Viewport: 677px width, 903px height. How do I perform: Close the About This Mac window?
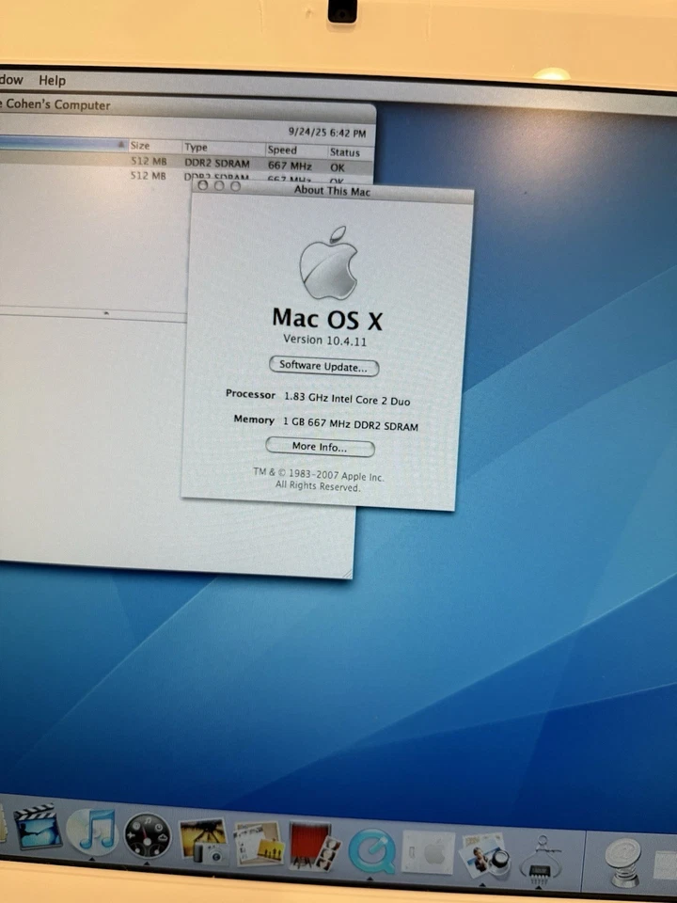coord(203,185)
